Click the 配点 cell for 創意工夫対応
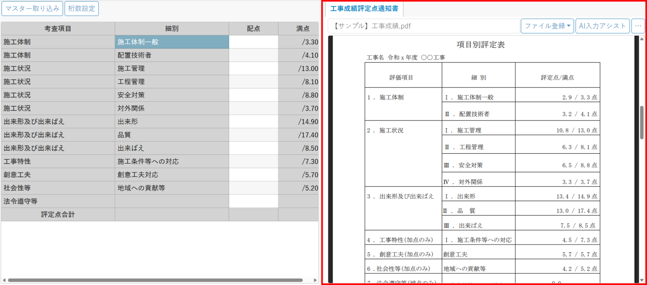The width and height of the screenshot is (647, 285). click(253, 175)
